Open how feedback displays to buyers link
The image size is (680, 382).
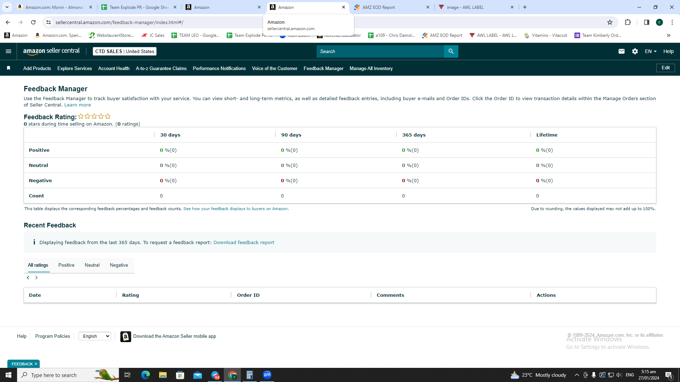236,209
